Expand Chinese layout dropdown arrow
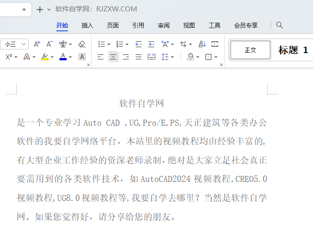 pyautogui.click(x=172, y=44)
